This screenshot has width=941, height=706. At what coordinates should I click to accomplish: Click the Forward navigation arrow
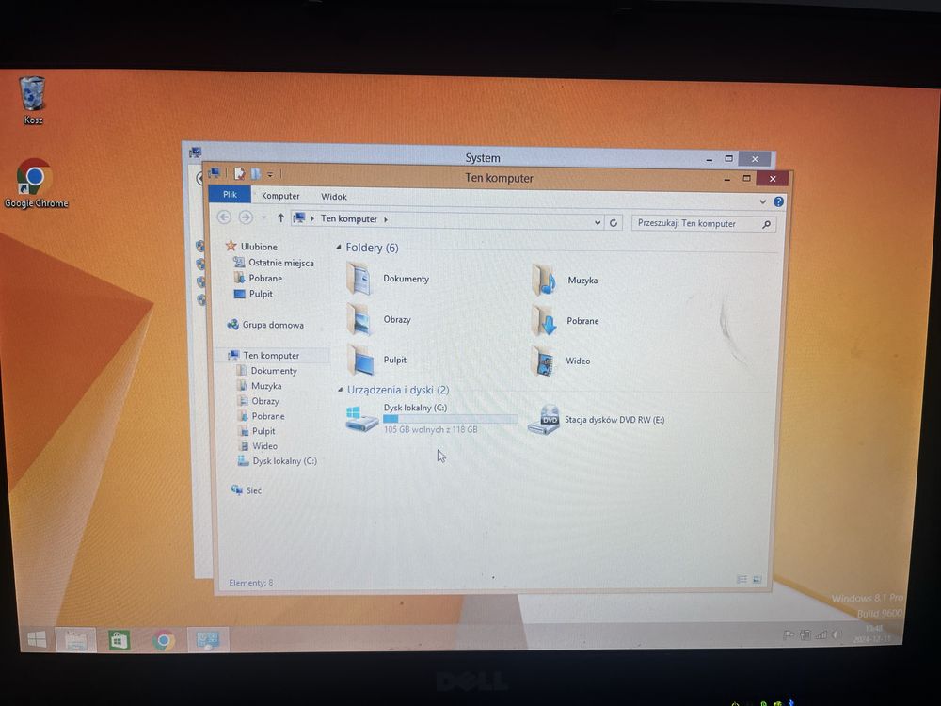pos(246,217)
